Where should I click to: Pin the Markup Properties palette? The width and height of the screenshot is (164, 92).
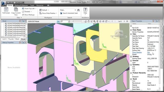click(x=20, y=42)
